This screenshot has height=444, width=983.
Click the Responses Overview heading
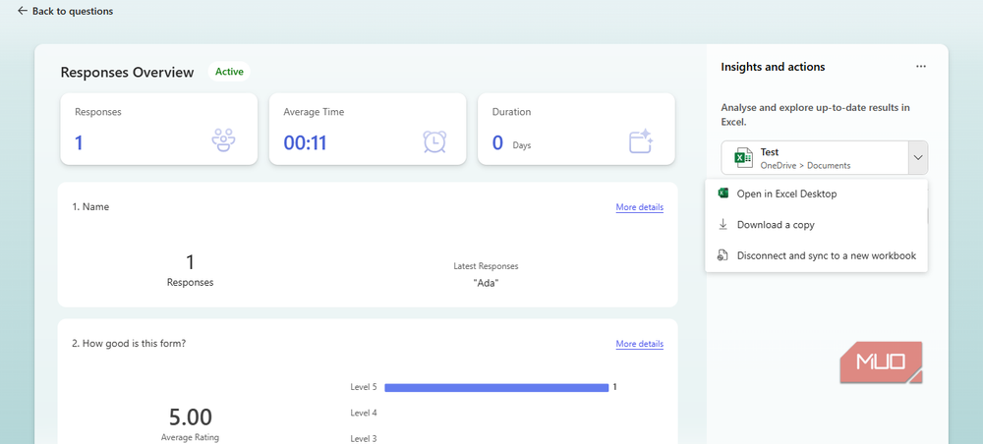pos(127,72)
